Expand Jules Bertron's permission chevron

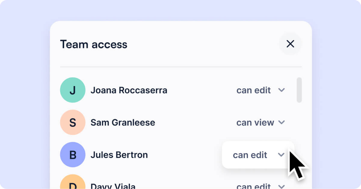[281, 155]
